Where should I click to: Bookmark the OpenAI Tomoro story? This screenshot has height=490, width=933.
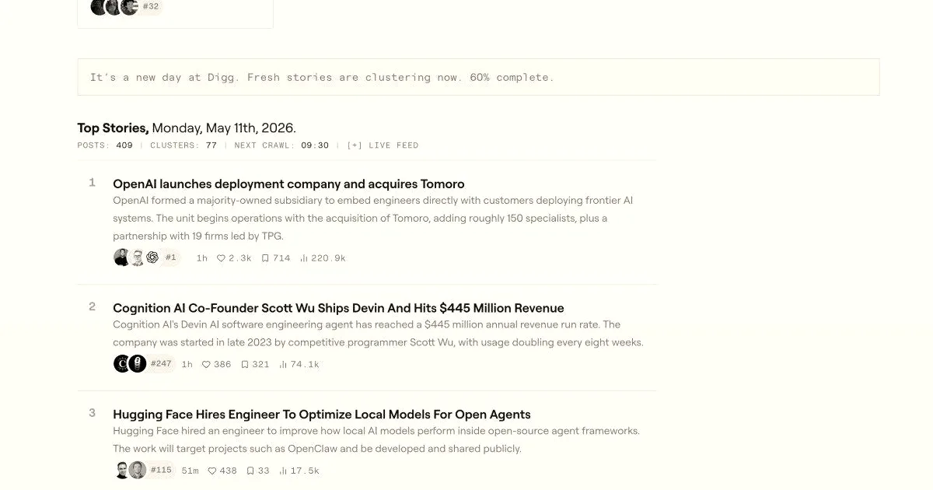(x=265, y=258)
